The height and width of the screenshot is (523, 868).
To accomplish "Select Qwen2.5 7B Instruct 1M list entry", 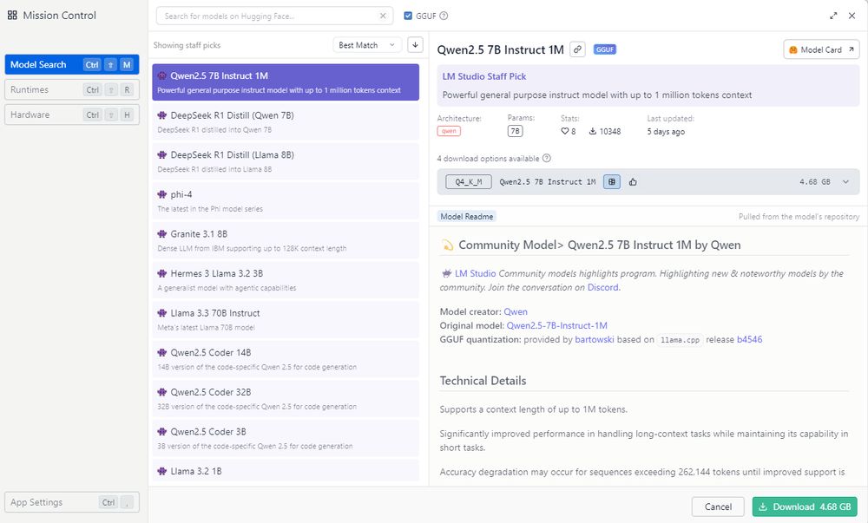I will (286, 82).
